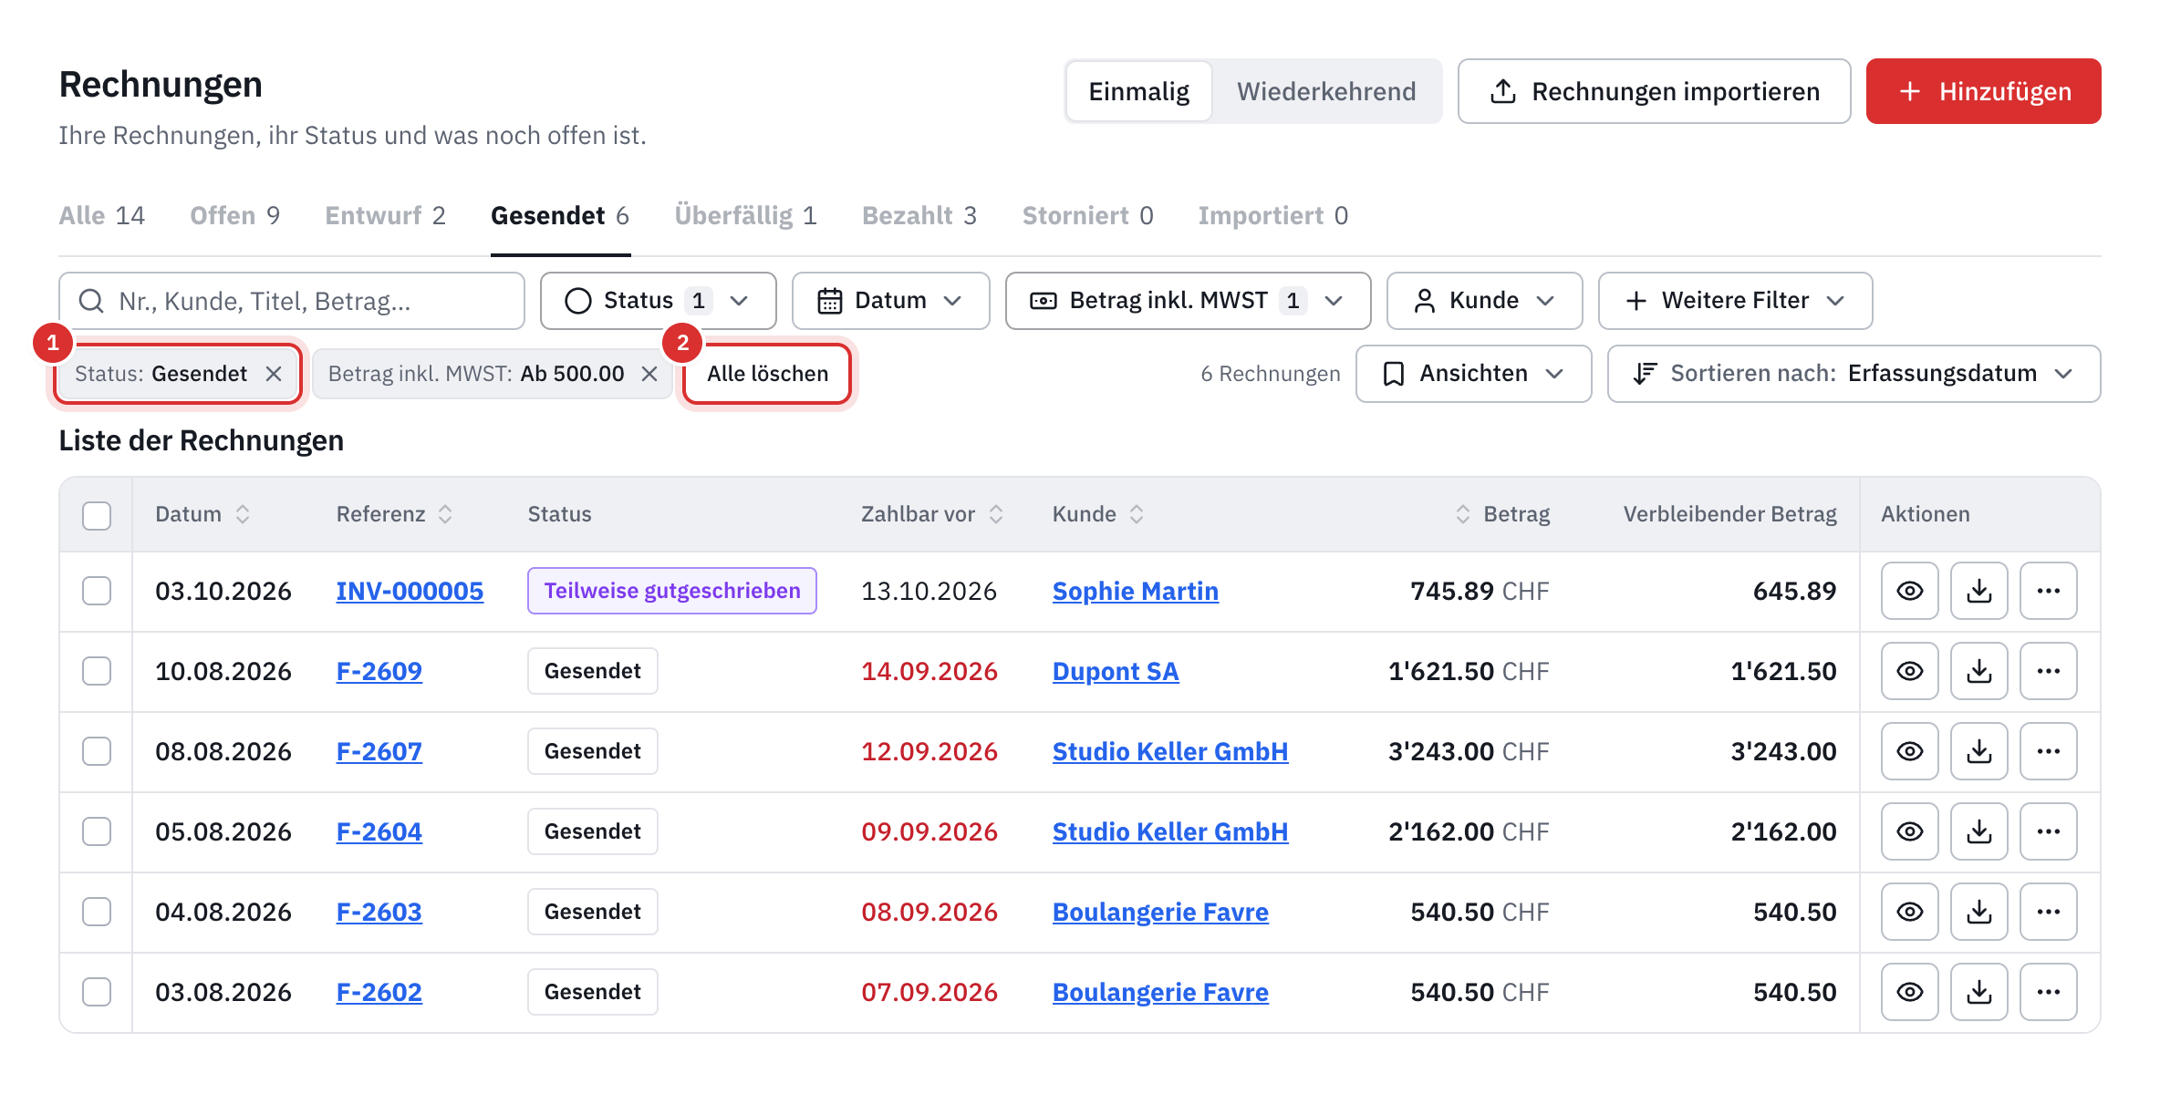The height and width of the screenshot is (1094, 2160).
Task: Expand Weitere Filter options
Action: click(1735, 301)
